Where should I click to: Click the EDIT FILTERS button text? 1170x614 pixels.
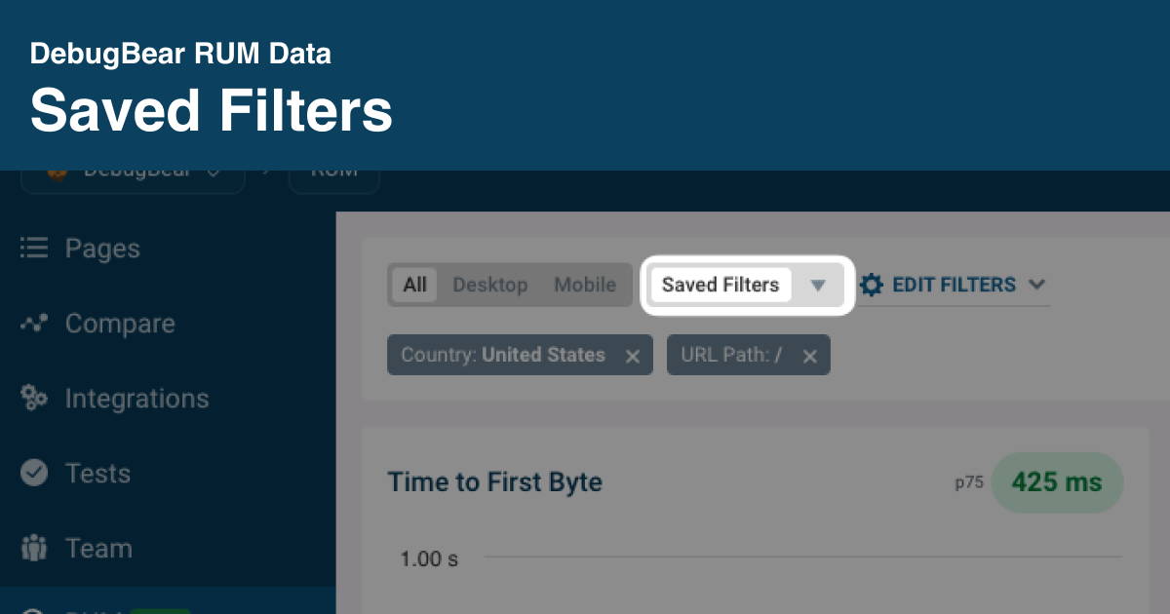[955, 285]
